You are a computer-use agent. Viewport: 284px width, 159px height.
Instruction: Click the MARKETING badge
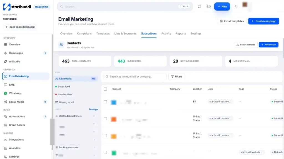[42, 7]
